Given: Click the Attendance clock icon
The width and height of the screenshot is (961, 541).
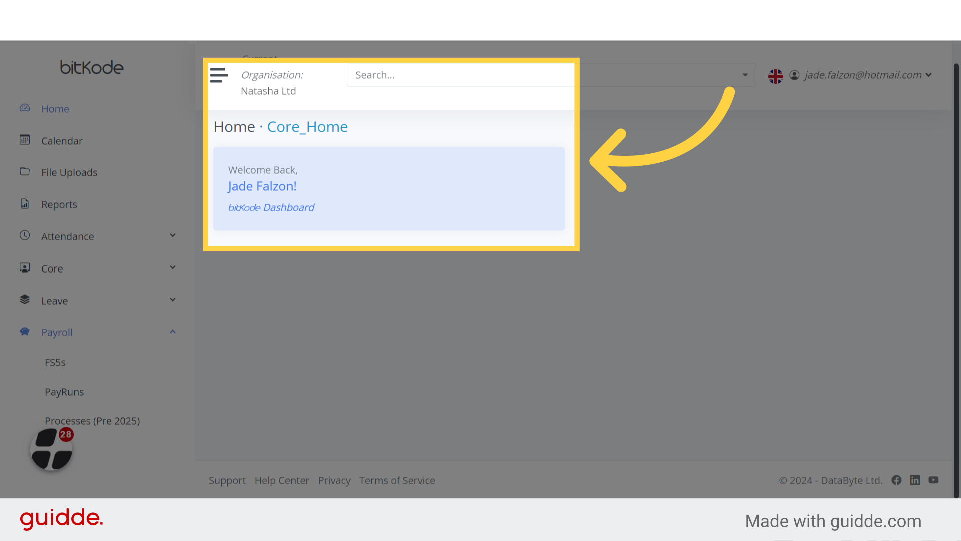Looking at the screenshot, I should (x=25, y=235).
